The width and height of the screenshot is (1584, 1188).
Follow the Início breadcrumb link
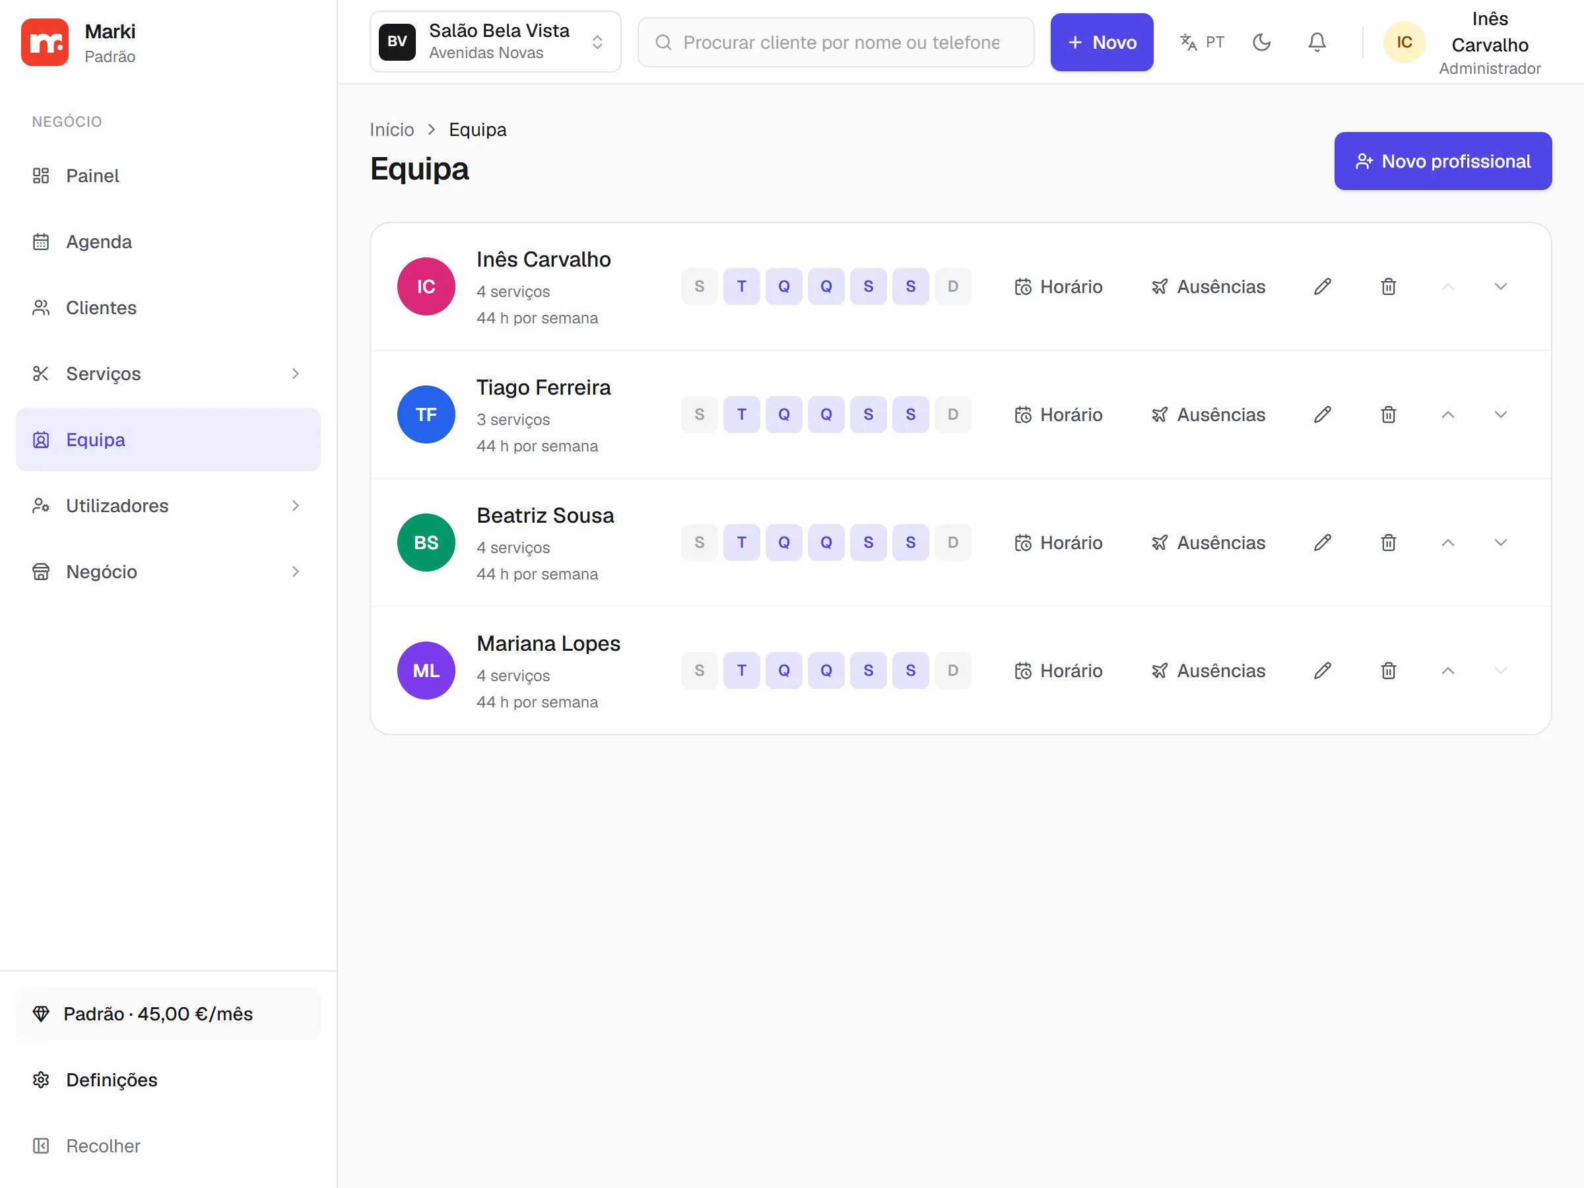click(x=391, y=129)
